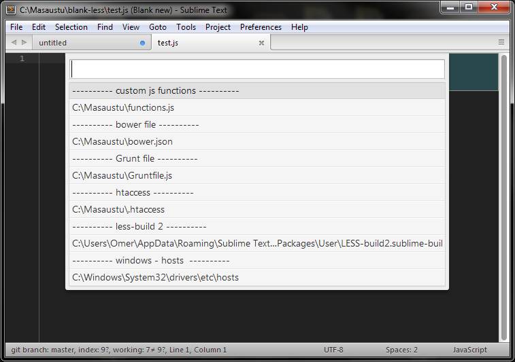
Task: Open C:\Masaustu\functions.js entry
Action: [x=257, y=107]
